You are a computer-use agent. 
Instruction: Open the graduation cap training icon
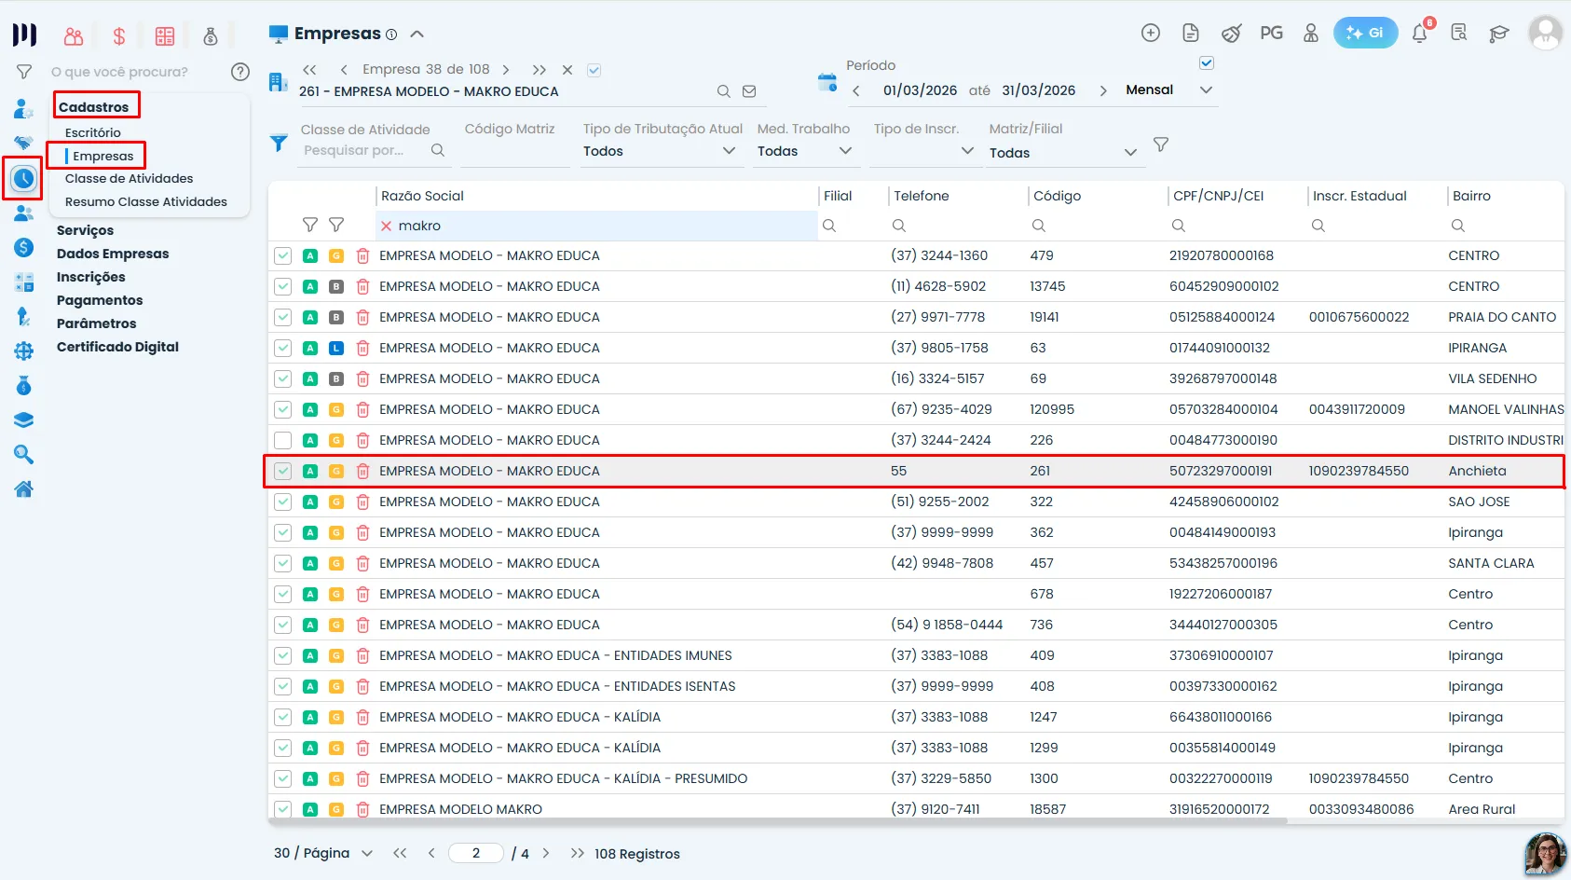[1498, 34]
